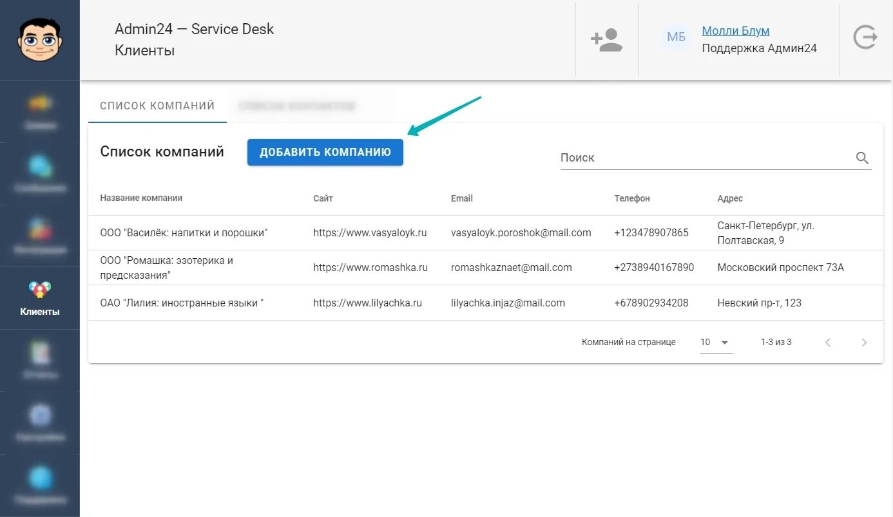
Task: Click the add-user icon in the header
Action: tap(606, 39)
